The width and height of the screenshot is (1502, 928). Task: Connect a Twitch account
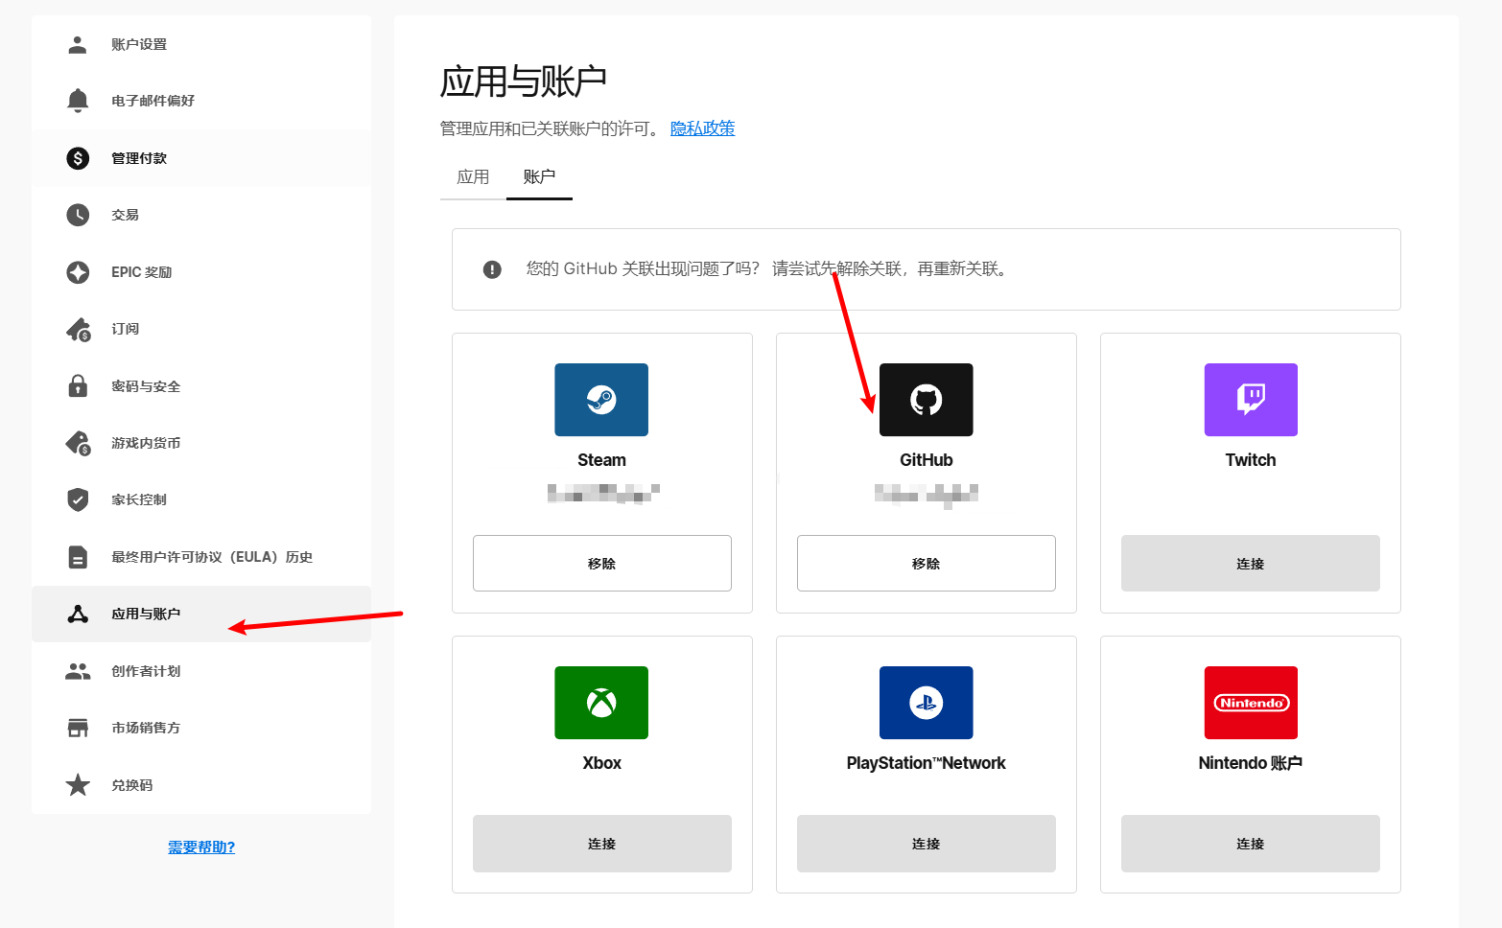click(x=1251, y=564)
